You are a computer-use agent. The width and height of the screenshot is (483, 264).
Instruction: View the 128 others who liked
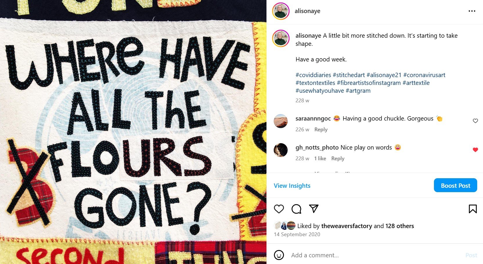click(x=400, y=226)
